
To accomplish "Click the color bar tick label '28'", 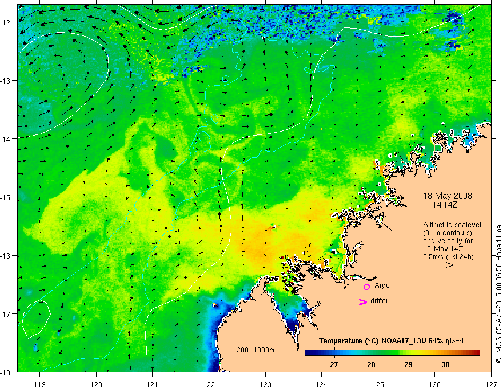I will click(371, 364).
